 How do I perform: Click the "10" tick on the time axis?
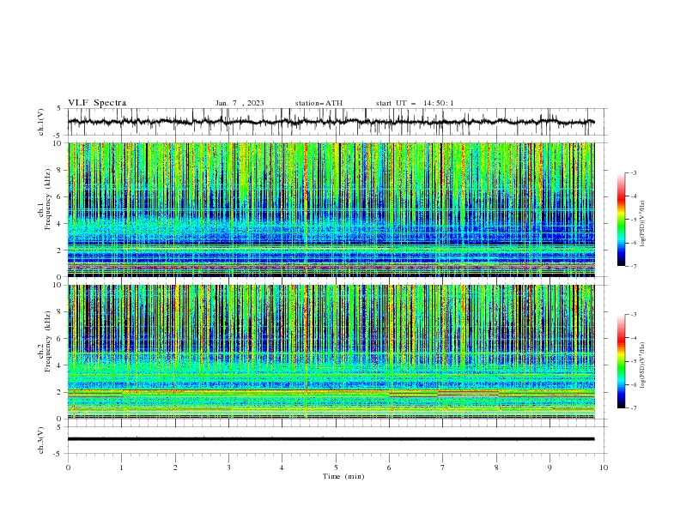[x=604, y=468]
